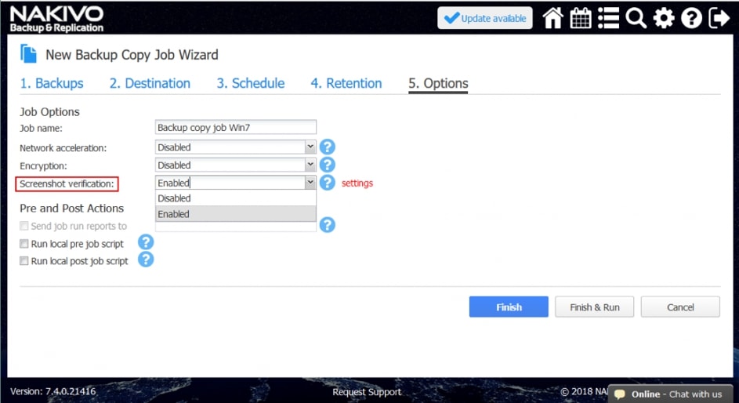Viewport: 739px width, 403px height.
Task: Click the magnifier search icon
Action: (636, 18)
